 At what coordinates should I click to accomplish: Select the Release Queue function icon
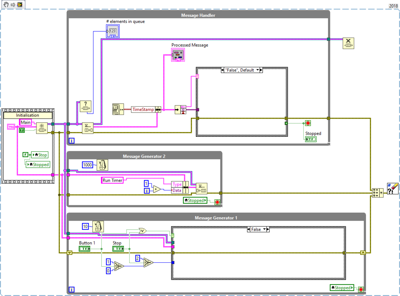click(348, 43)
